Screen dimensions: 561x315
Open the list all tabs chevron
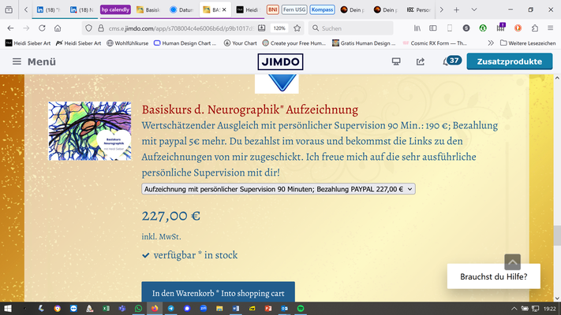[474, 9]
